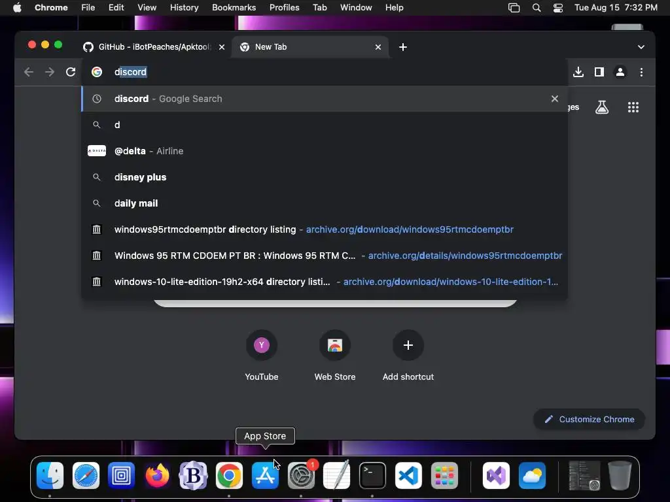
Task: Open BBEdit from the dock
Action: pos(193,475)
